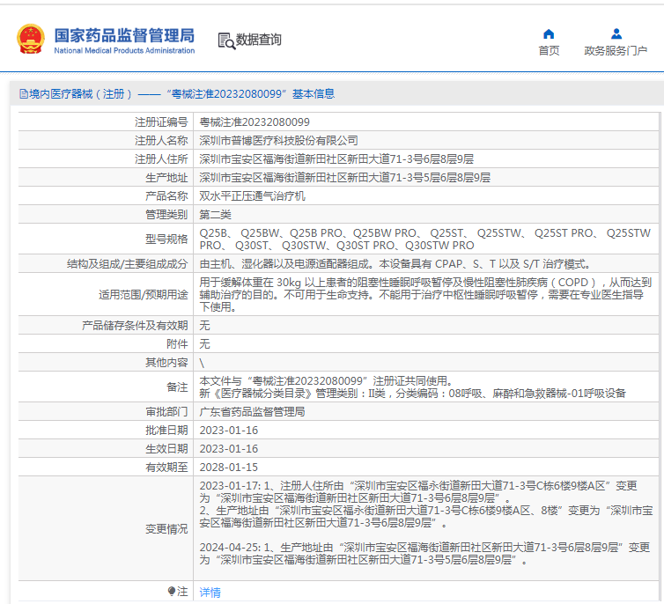Image resolution: width=664 pixels, height=604 pixels.
Task: Click the 型号规格 model list cell
Action: [x=425, y=239]
